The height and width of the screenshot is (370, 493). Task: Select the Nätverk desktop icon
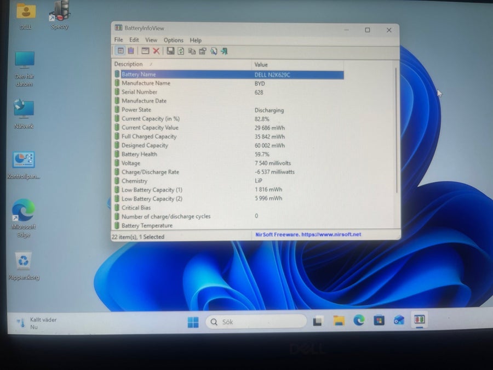pyautogui.click(x=24, y=114)
